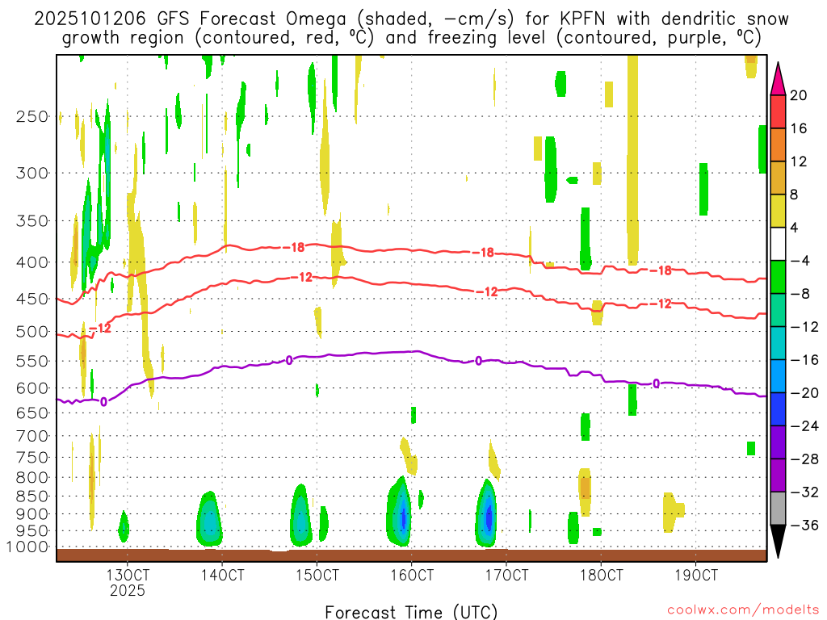Click the colorbar value 20
827x620 pixels.
(799, 95)
